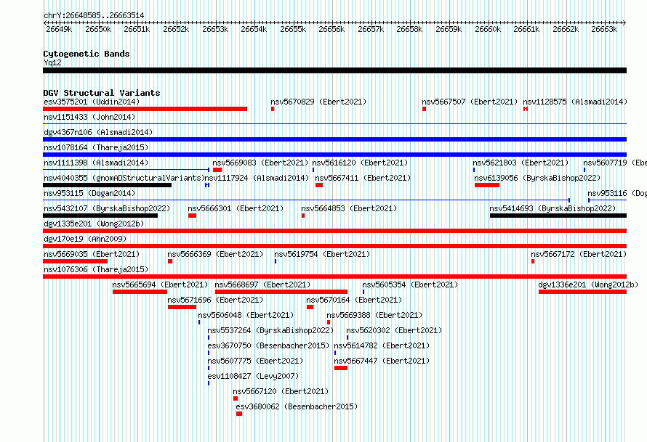
Task: Select the red bar under nsv6139056
Action: [x=487, y=185]
